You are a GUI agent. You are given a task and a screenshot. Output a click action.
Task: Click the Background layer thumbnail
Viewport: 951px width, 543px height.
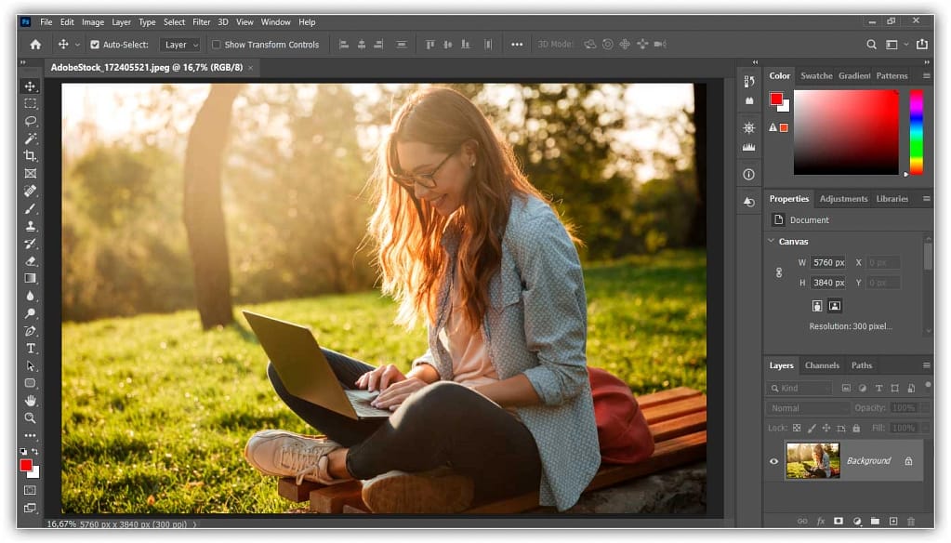(x=812, y=460)
